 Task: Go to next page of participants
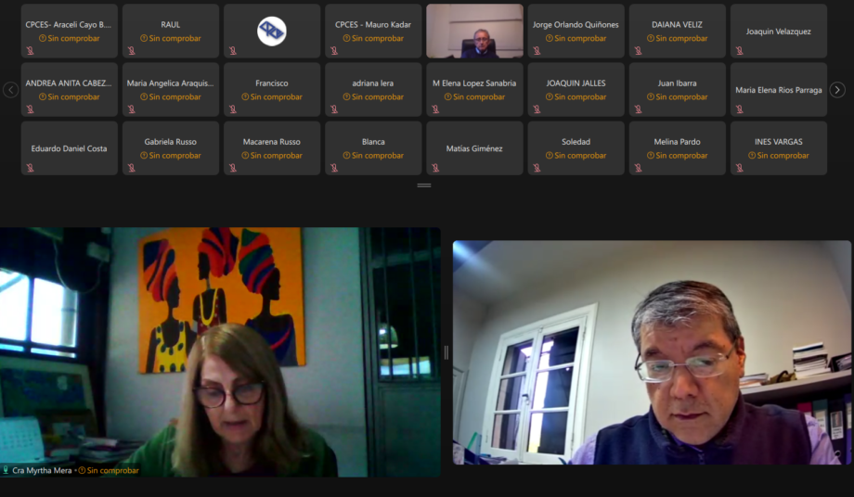pyautogui.click(x=837, y=90)
